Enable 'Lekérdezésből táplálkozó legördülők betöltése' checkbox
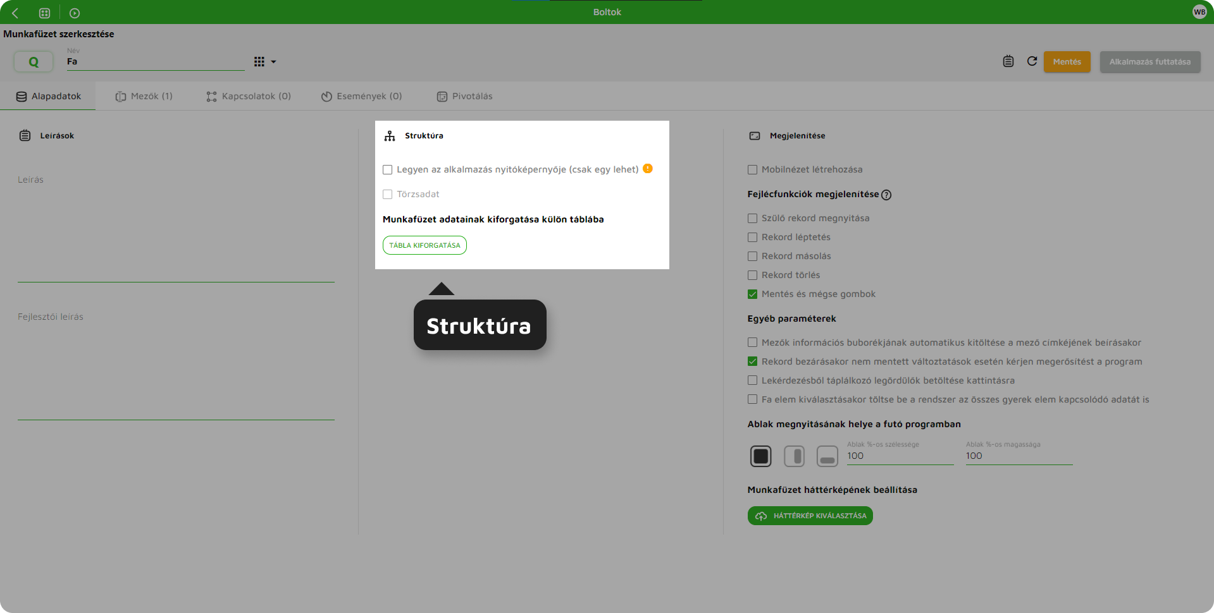This screenshot has height=613, width=1214. click(x=752, y=380)
